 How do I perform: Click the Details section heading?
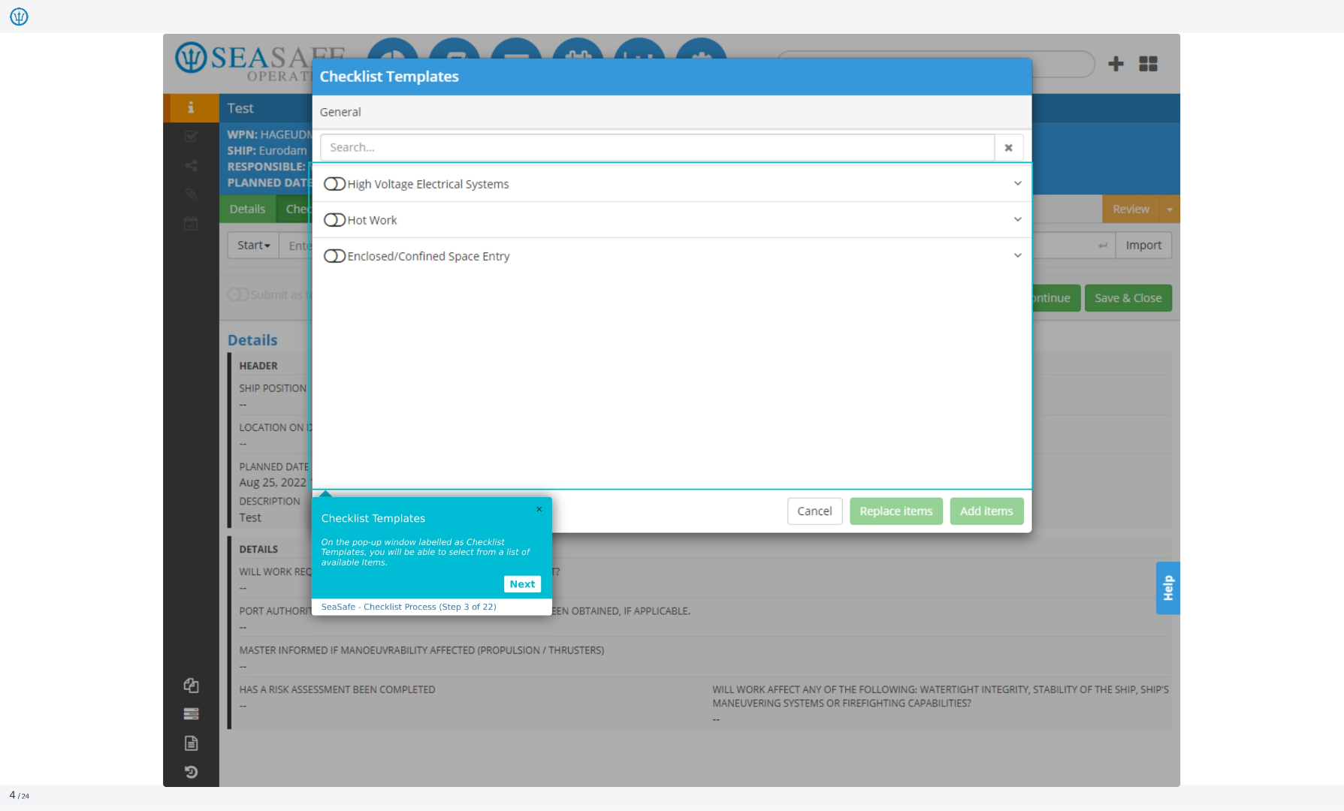[252, 340]
